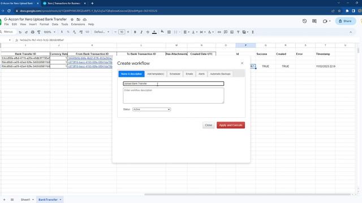Image resolution: width=362 pixels, height=203 pixels.
Task: Open comments panel icon
Action: click(314, 21)
